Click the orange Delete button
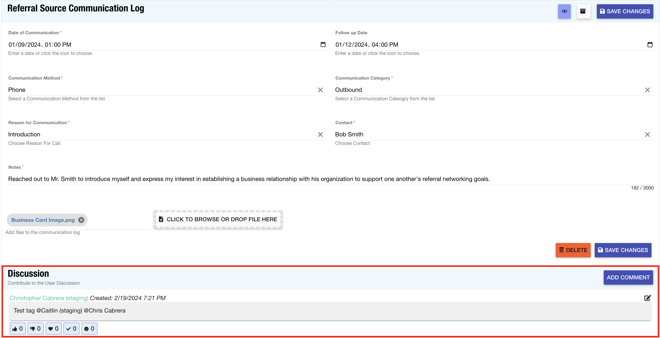660x338 pixels. pyautogui.click(x=573, y=250)
